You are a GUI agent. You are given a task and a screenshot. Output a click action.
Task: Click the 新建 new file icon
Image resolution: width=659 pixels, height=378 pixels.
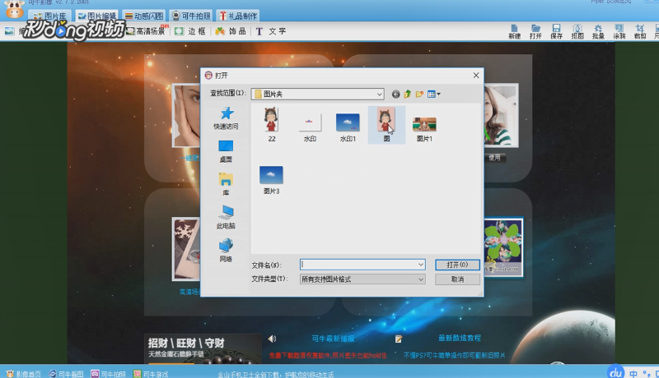[514, 32]
